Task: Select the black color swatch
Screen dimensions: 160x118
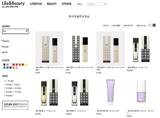Action: click(x=4, y=64)
